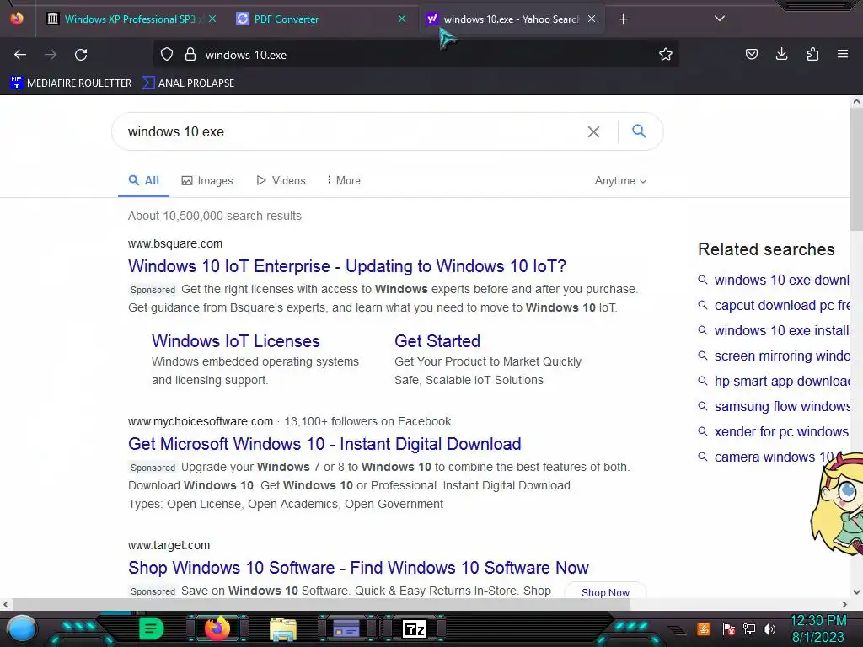
Task: Open 7-Zip from the taskbar
Action: pos(415,628)
